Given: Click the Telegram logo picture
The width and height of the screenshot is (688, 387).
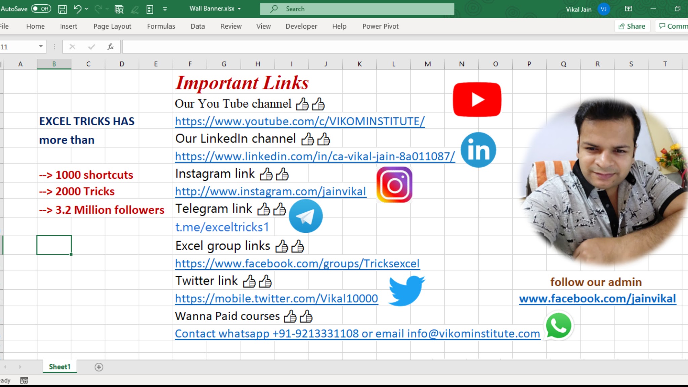Looking at the screenshot, I should coord(305,216).
